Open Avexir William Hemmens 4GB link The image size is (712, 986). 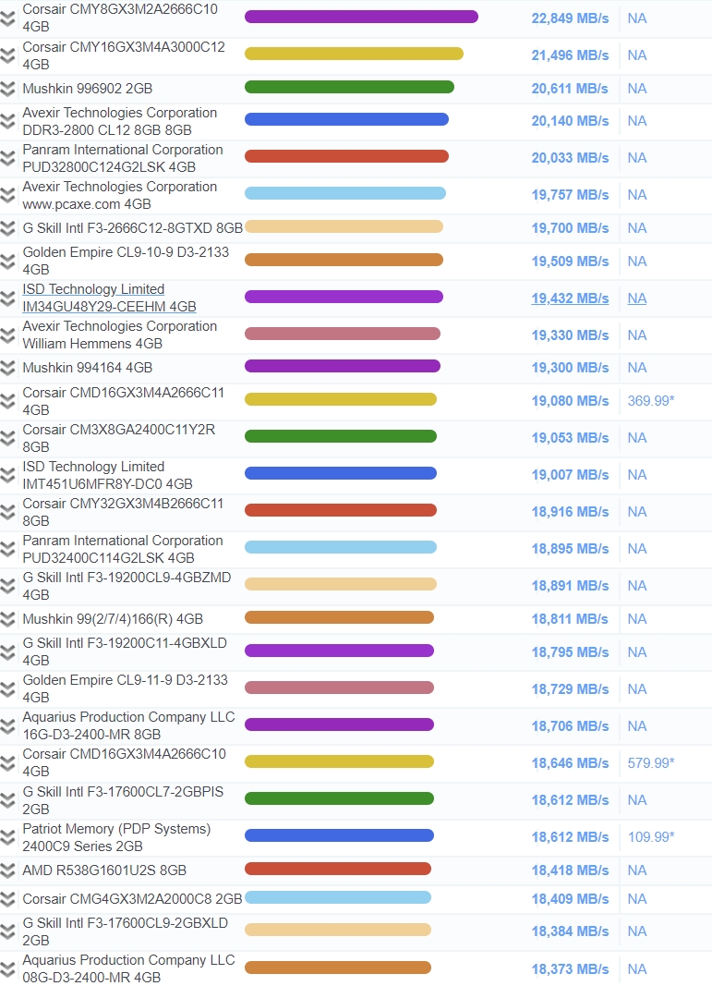pyautogui.click(x=119, y=335)
